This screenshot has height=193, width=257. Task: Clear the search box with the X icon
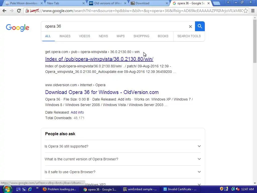coord(190,26)
